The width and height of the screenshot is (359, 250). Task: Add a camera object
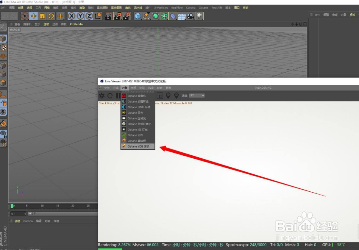click(x=191, y=16)
